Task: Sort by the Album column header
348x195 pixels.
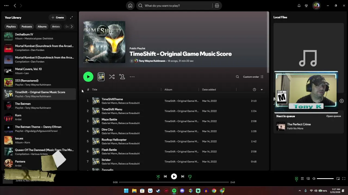Action: click(168, 90)
